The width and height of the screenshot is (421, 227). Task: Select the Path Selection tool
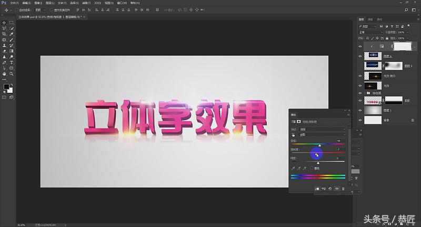[4, 68]
